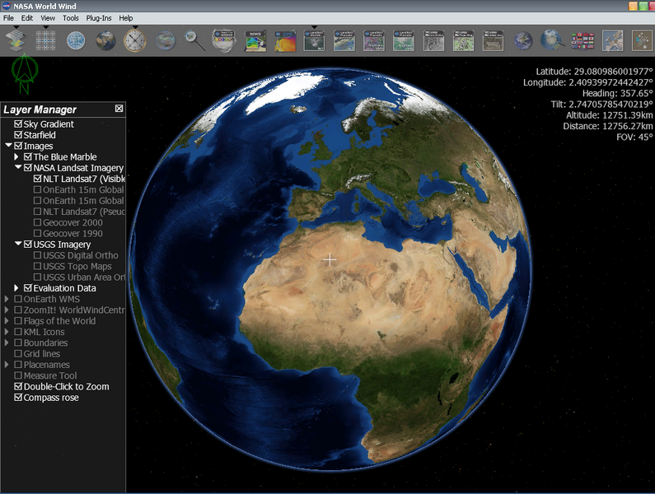
Task: Select the Blue Marble earth toolbar icon
Action: click(x=105, y=41)
